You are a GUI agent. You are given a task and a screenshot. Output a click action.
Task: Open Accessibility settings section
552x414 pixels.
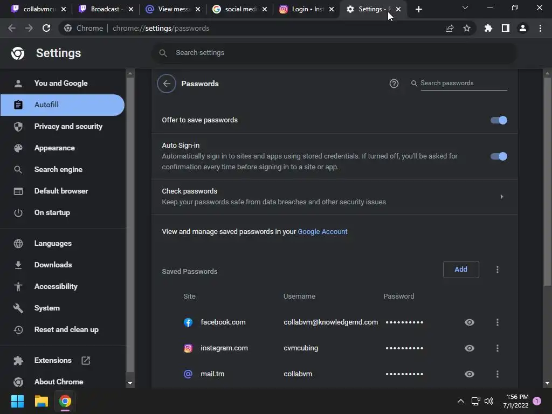63,287
